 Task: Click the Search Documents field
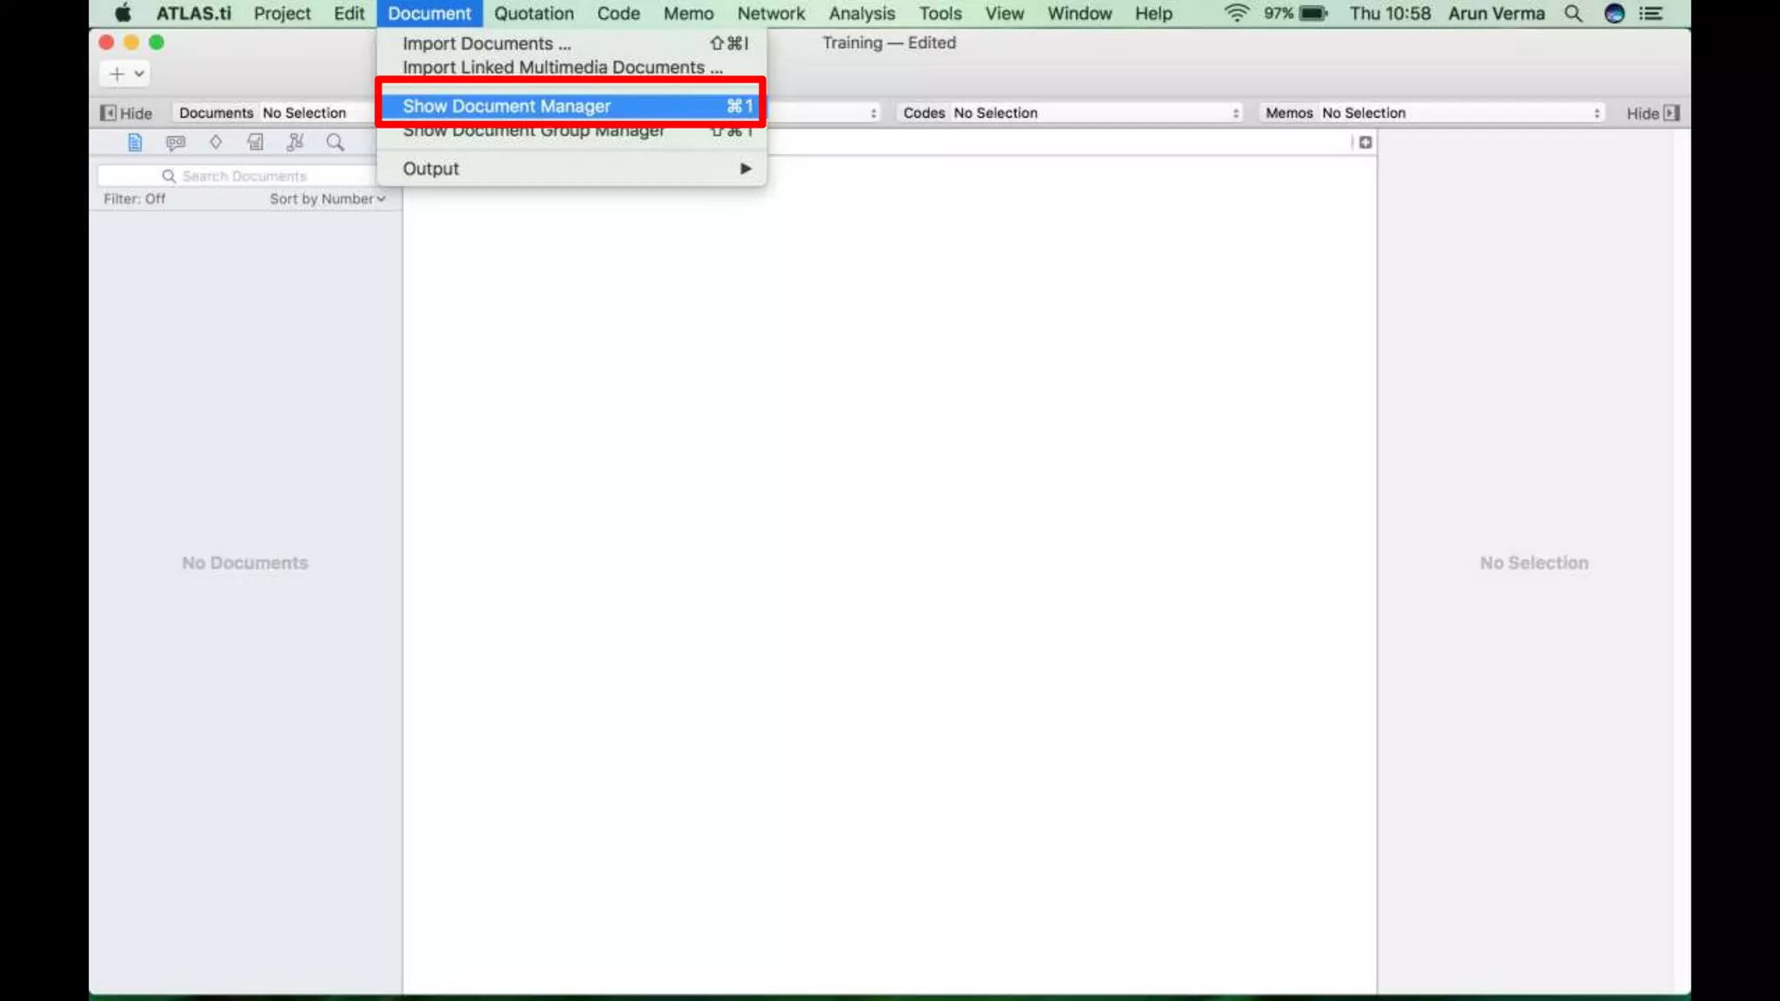(252, 176)
